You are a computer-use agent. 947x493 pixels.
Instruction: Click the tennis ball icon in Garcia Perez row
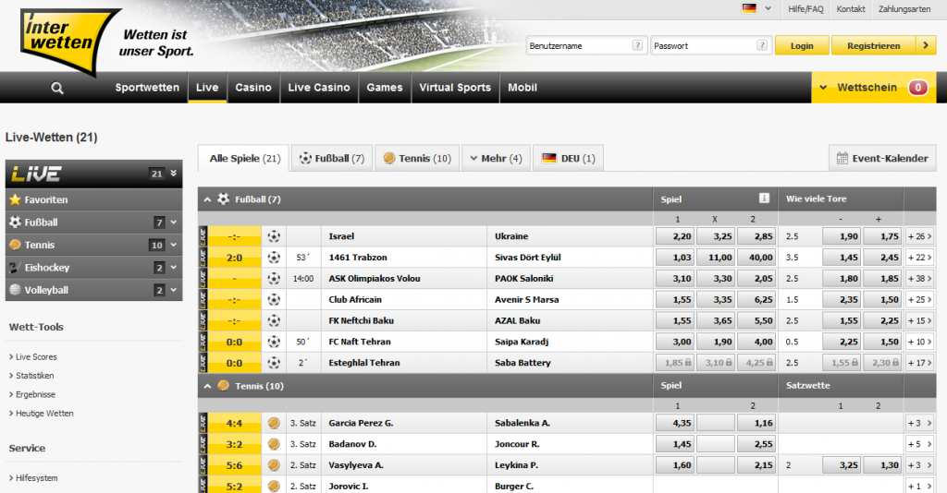[274, 423]
